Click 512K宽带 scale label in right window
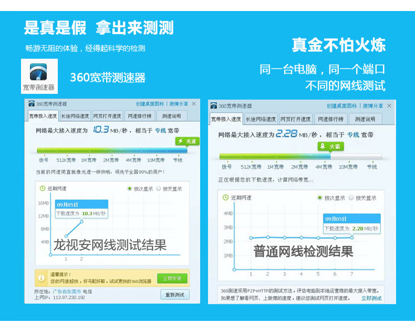Screen dimensions: 415x323 click(x=251, y=167)
